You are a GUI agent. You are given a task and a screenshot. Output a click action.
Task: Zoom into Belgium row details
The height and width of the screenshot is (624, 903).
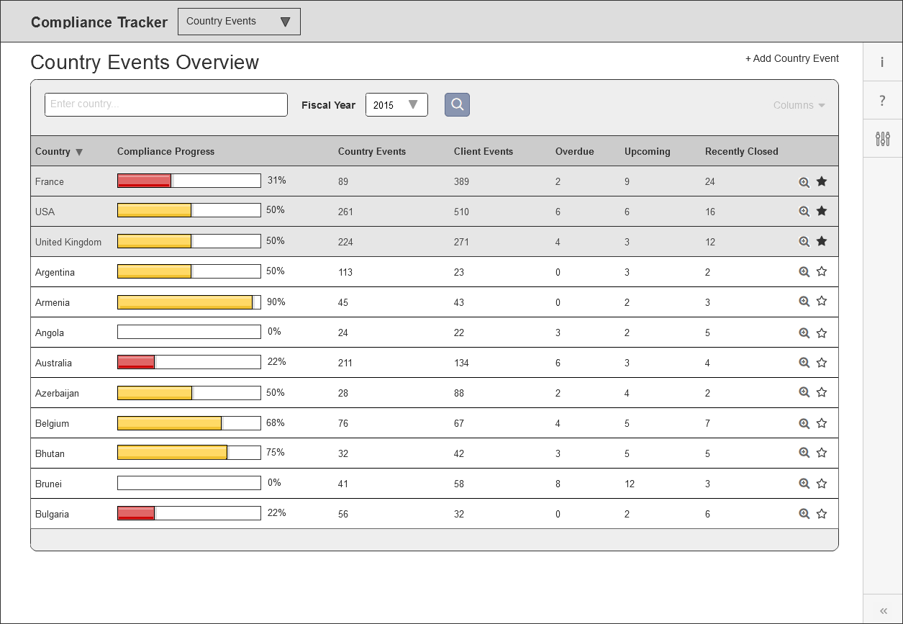point(804,423)
